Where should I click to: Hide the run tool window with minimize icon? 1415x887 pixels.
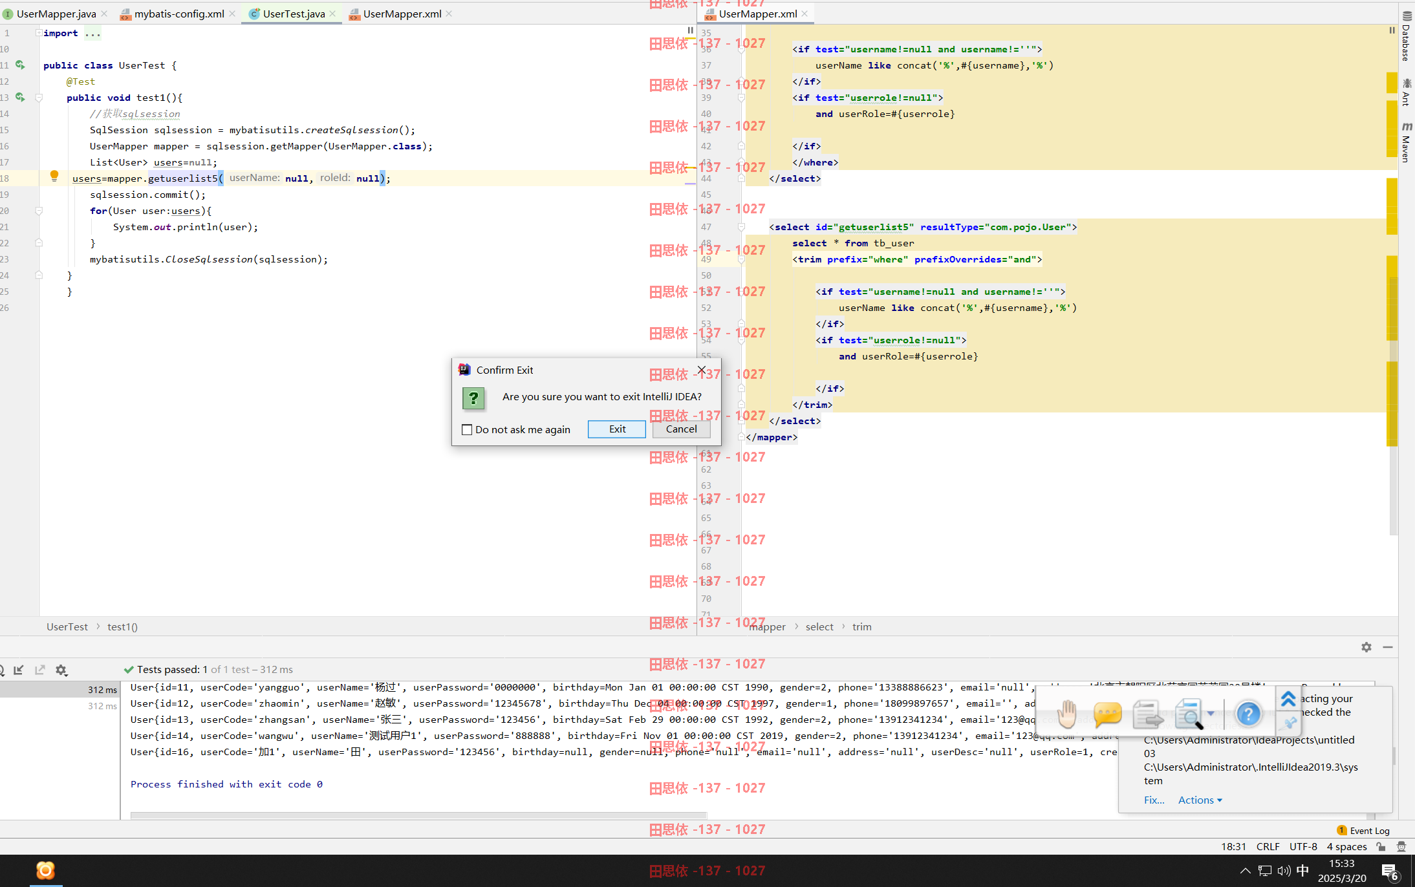(x=1388, y=647)
